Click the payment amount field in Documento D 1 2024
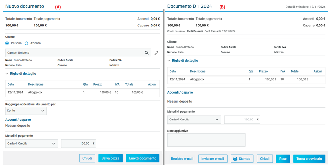This screenshot has width=334, height=165. point(242,119)
